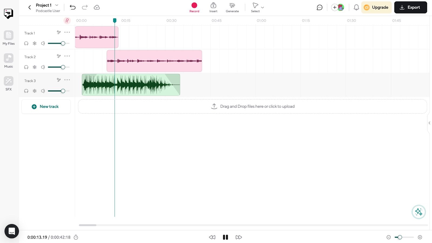Add a New track
This screenshot has height=243, width=432.
(46, 107)
